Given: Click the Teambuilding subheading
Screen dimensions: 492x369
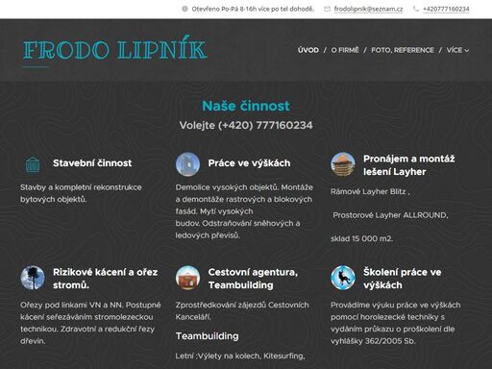Looking at the screenshot, I should point(207,336).
